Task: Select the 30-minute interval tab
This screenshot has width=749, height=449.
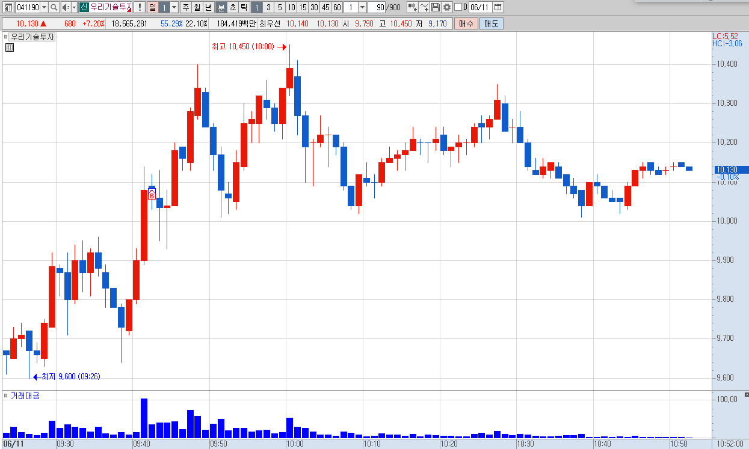Action: click(314, 7)
